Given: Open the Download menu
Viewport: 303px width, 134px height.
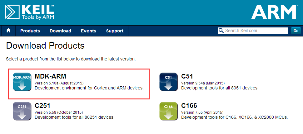Looking at the screenshot, I should click(x=60, y=31).
